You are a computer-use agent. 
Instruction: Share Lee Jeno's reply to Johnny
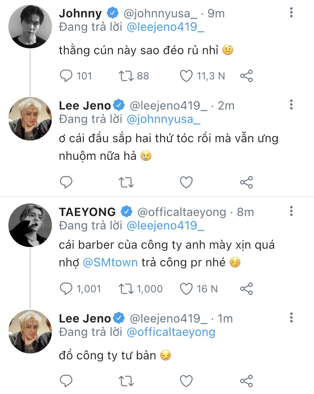point(246,182)
